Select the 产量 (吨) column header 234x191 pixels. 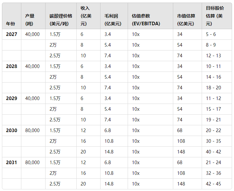point(30,20)
